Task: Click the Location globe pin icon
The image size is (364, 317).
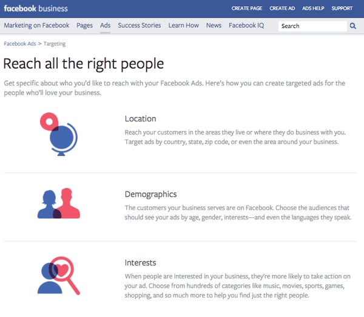Action: pyautogui.click(x=59, y=134)
